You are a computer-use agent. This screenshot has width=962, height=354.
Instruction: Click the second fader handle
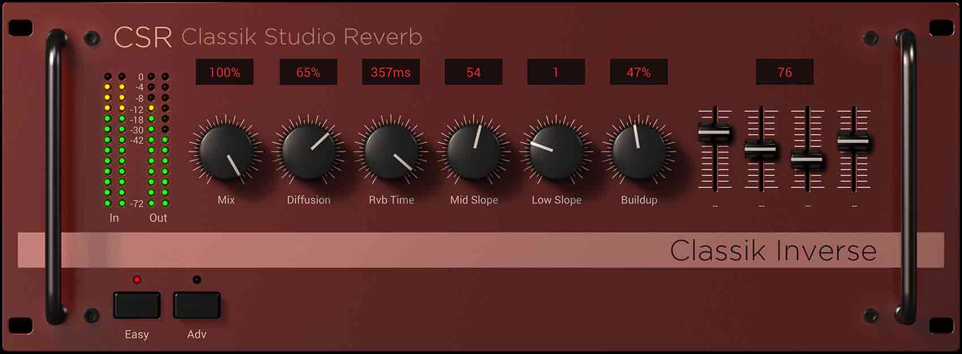tap(761, 150)
